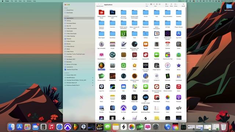
Task: Select the Podcasts app icon
Action: [x=179, y=97]
